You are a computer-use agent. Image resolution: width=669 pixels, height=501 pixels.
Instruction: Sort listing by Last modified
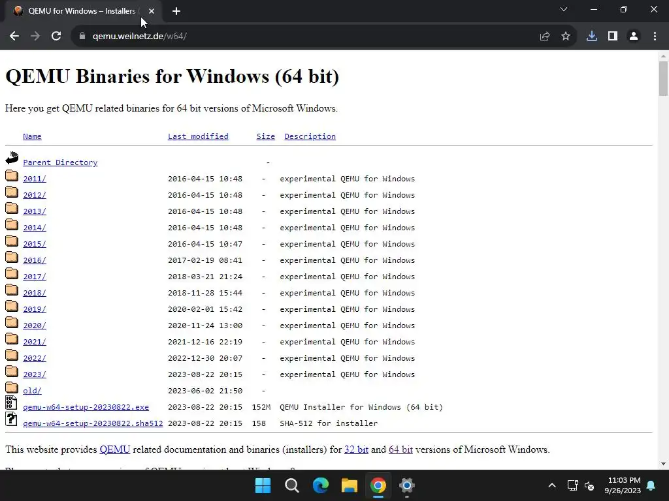click(198, 136)
